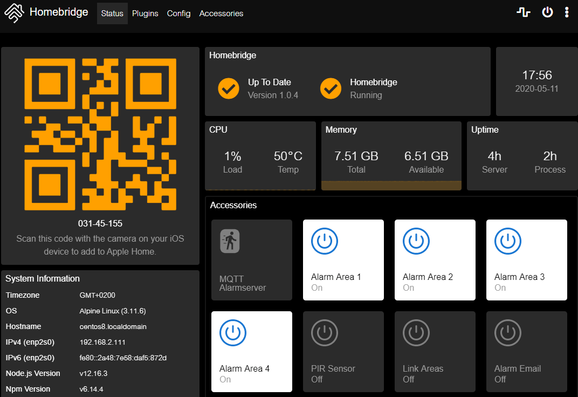Screen dimensions: 578x397
Task: Click the Homebridge title text in header
Action: 59,12
